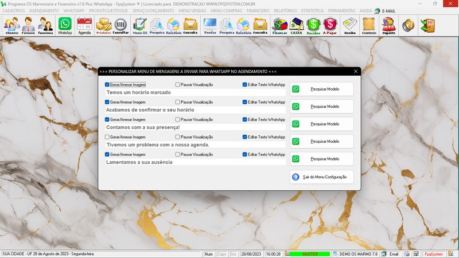Check Pausar Visualização for 'Lamentamos a sua ausência'
This screenshot has width=459, height=258.
click(x=178, y=154)
